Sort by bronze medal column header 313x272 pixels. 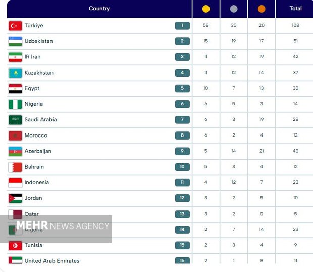tap(262, 9)
